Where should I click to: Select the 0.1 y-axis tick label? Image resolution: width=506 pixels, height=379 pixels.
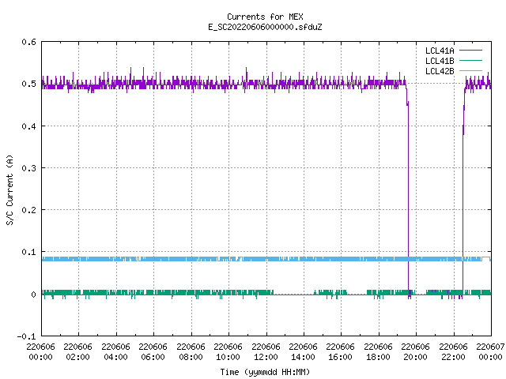tap(28, 252)
